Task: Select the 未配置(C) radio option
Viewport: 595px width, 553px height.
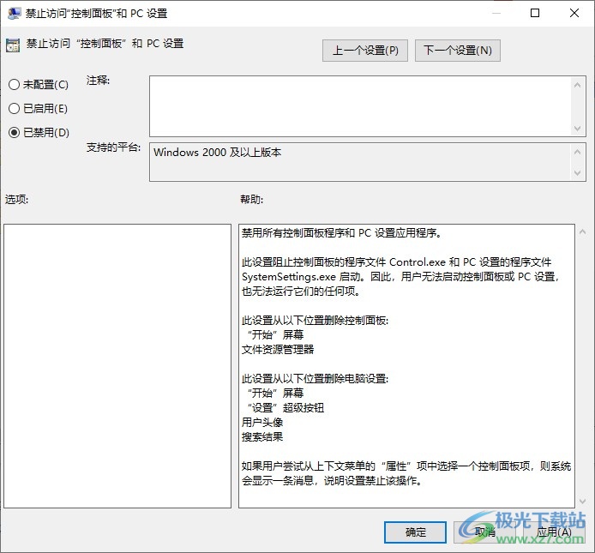Action: (x=39, y=84)
